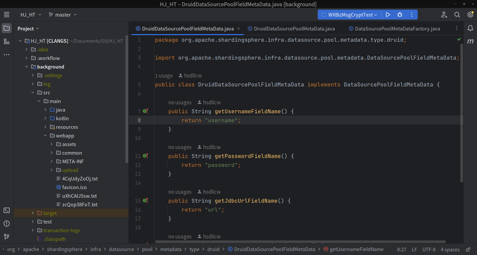Open Search Everywhere magnifier
Viewport: 477px width, 255px height.
coord(457,15)
